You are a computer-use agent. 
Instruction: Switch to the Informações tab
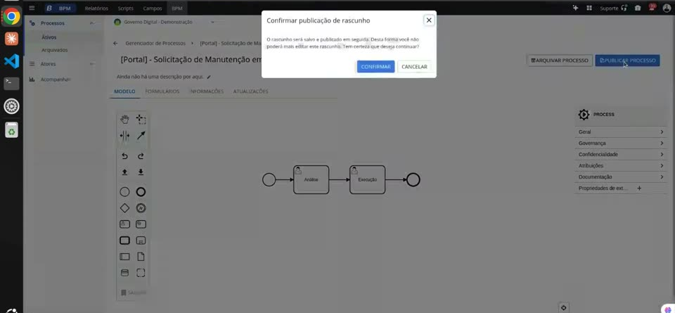(207, 91)
